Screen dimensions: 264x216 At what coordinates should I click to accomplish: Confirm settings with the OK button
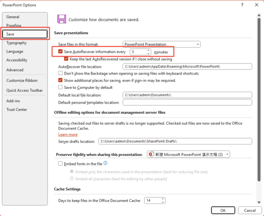tap(223, 210)
